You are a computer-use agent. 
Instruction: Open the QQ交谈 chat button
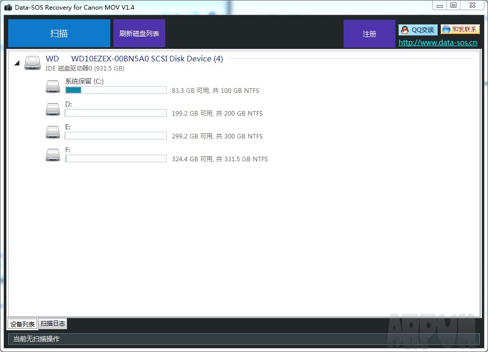pos(418,30)
